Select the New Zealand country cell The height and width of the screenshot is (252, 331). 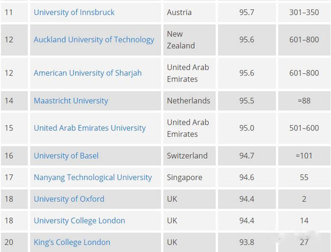click(x=189, y=40)
